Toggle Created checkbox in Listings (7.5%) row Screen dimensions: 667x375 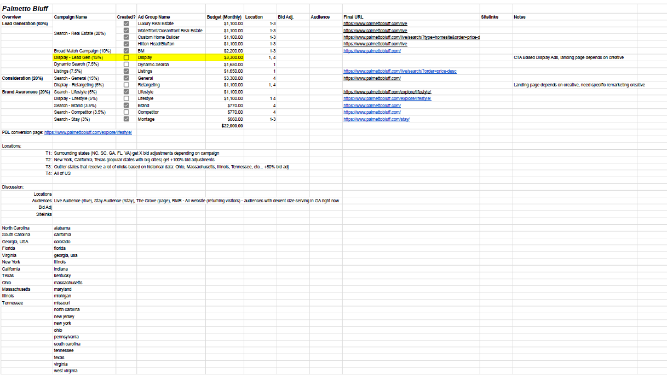point(127,71)
